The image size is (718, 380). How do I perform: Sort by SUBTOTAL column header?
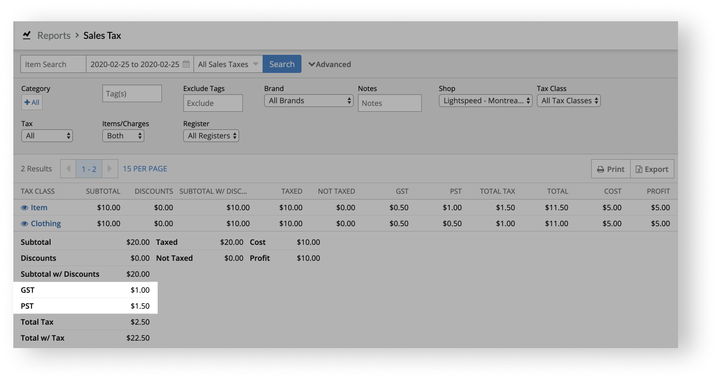[103, 191]
